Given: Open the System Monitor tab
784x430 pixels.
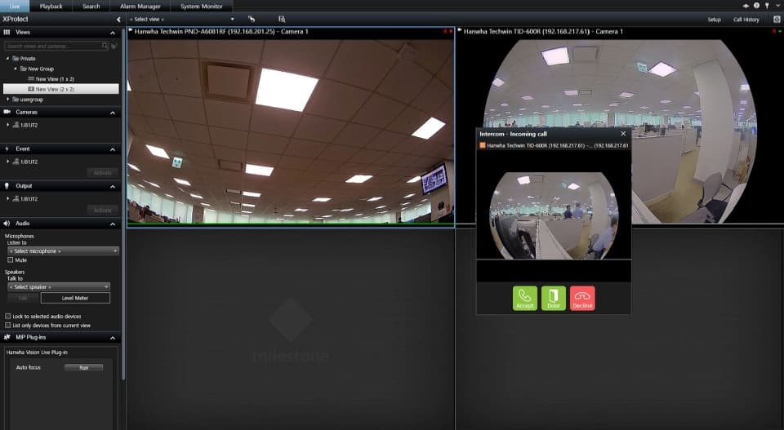Looking at the screenshot, I should pyautogui.click(x=202, y=6).
